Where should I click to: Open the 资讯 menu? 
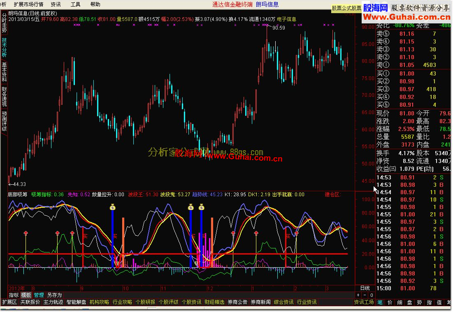[56, 5]
